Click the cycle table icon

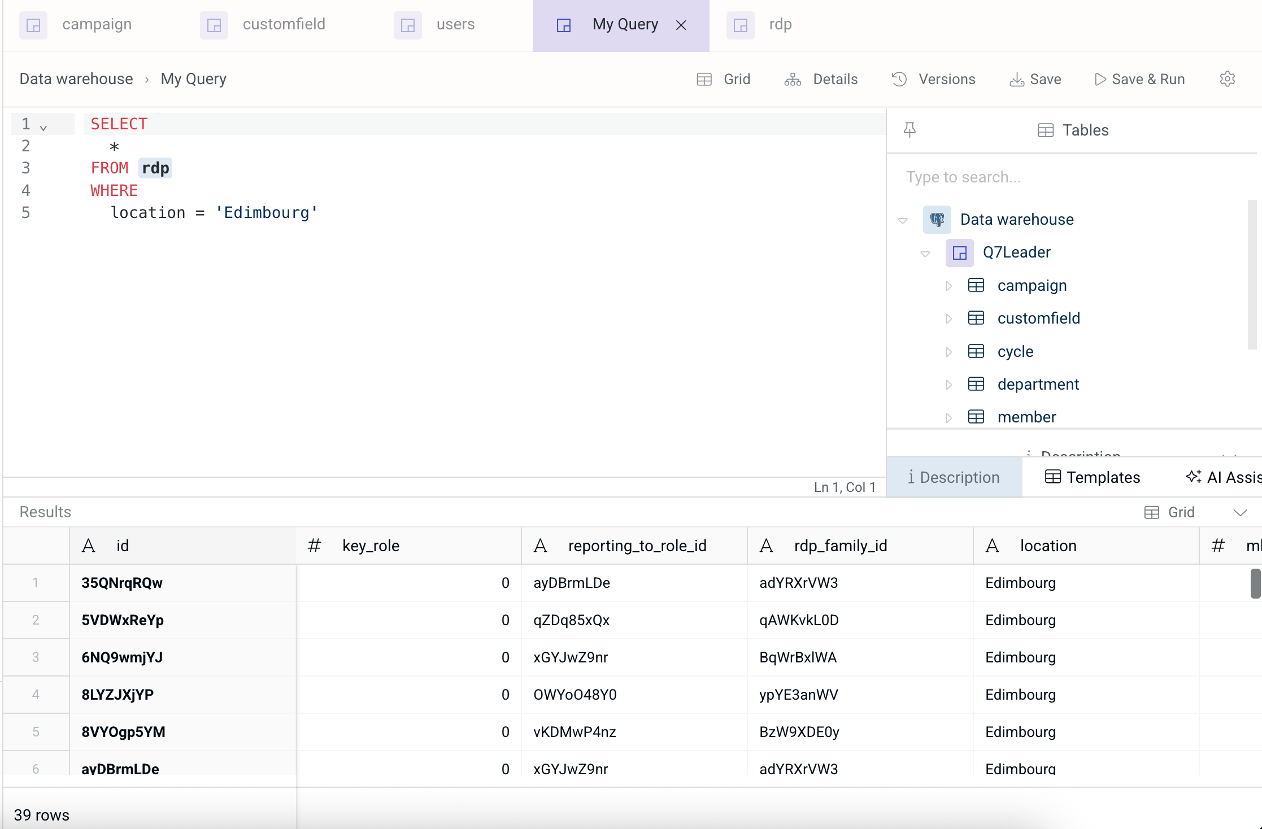click(x=976, y=351)
